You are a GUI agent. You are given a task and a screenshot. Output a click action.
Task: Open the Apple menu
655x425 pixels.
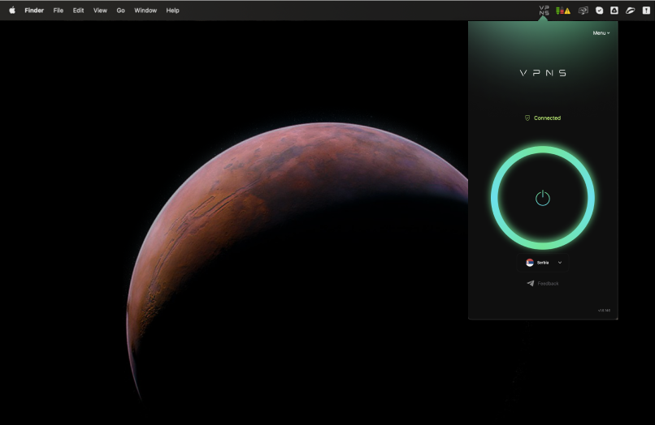(12, 11)
